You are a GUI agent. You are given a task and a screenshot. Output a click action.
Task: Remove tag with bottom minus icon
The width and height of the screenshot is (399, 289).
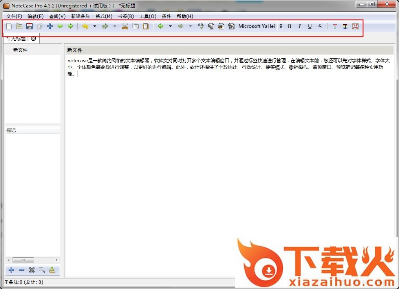(x=22, y=270)
